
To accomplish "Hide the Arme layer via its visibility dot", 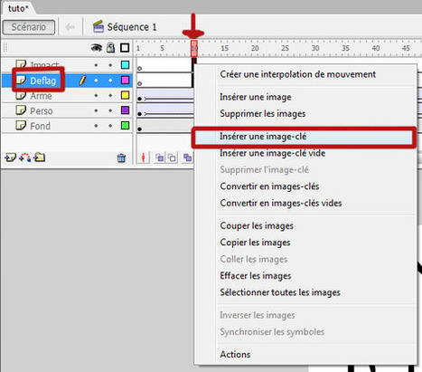I will (x=96, y=95).
